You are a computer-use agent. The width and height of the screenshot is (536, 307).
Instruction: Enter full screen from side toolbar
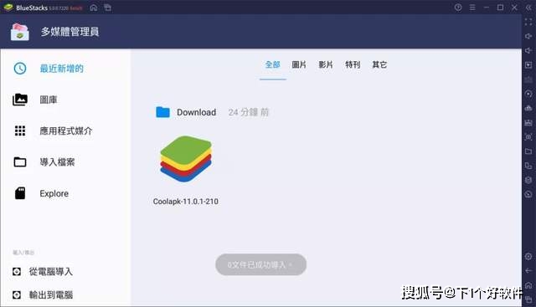(x=528, y=22)
